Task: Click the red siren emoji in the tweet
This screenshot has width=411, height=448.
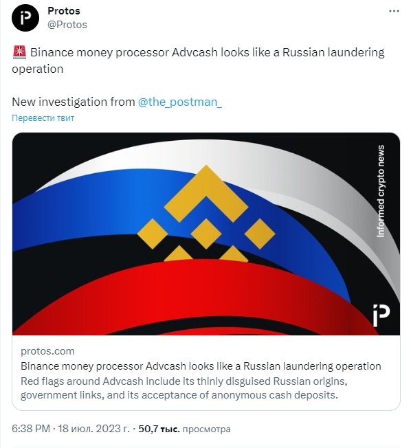Action: click(19, 52)
